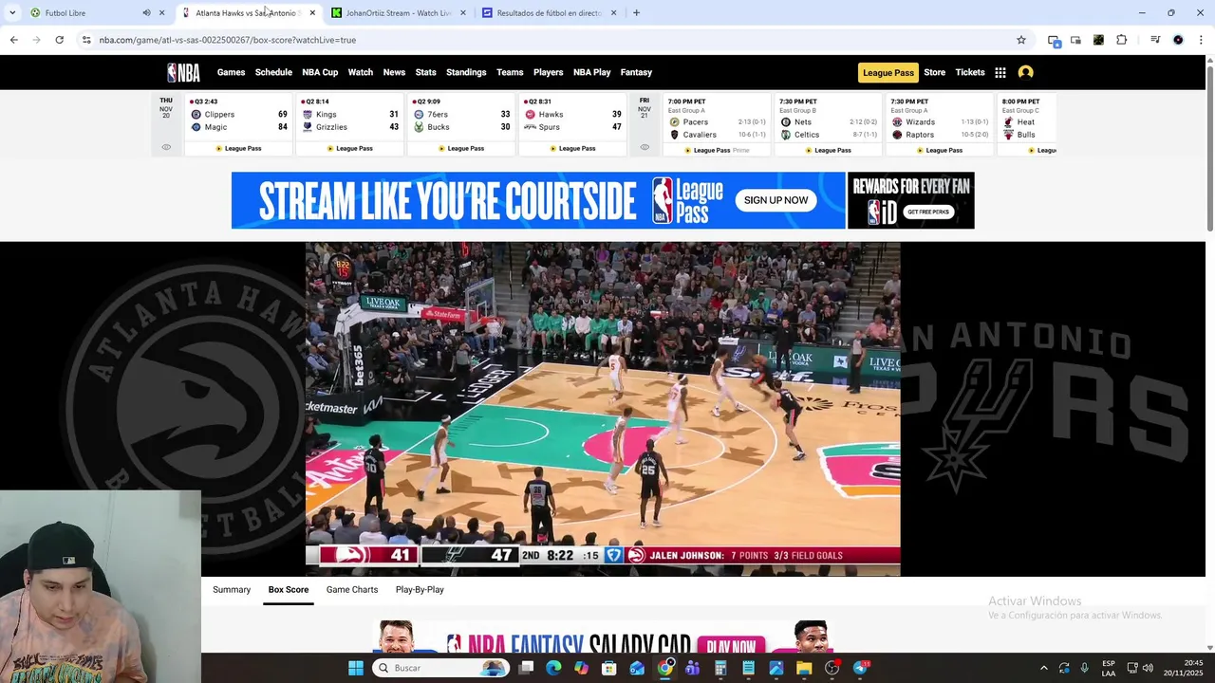
Task: Open Task View in the taskbar
Action: 526,668
